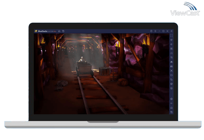Click the Android back arrow
Image resolution: width=204 pixels, height=140 pixels.
tap(171, 103)
